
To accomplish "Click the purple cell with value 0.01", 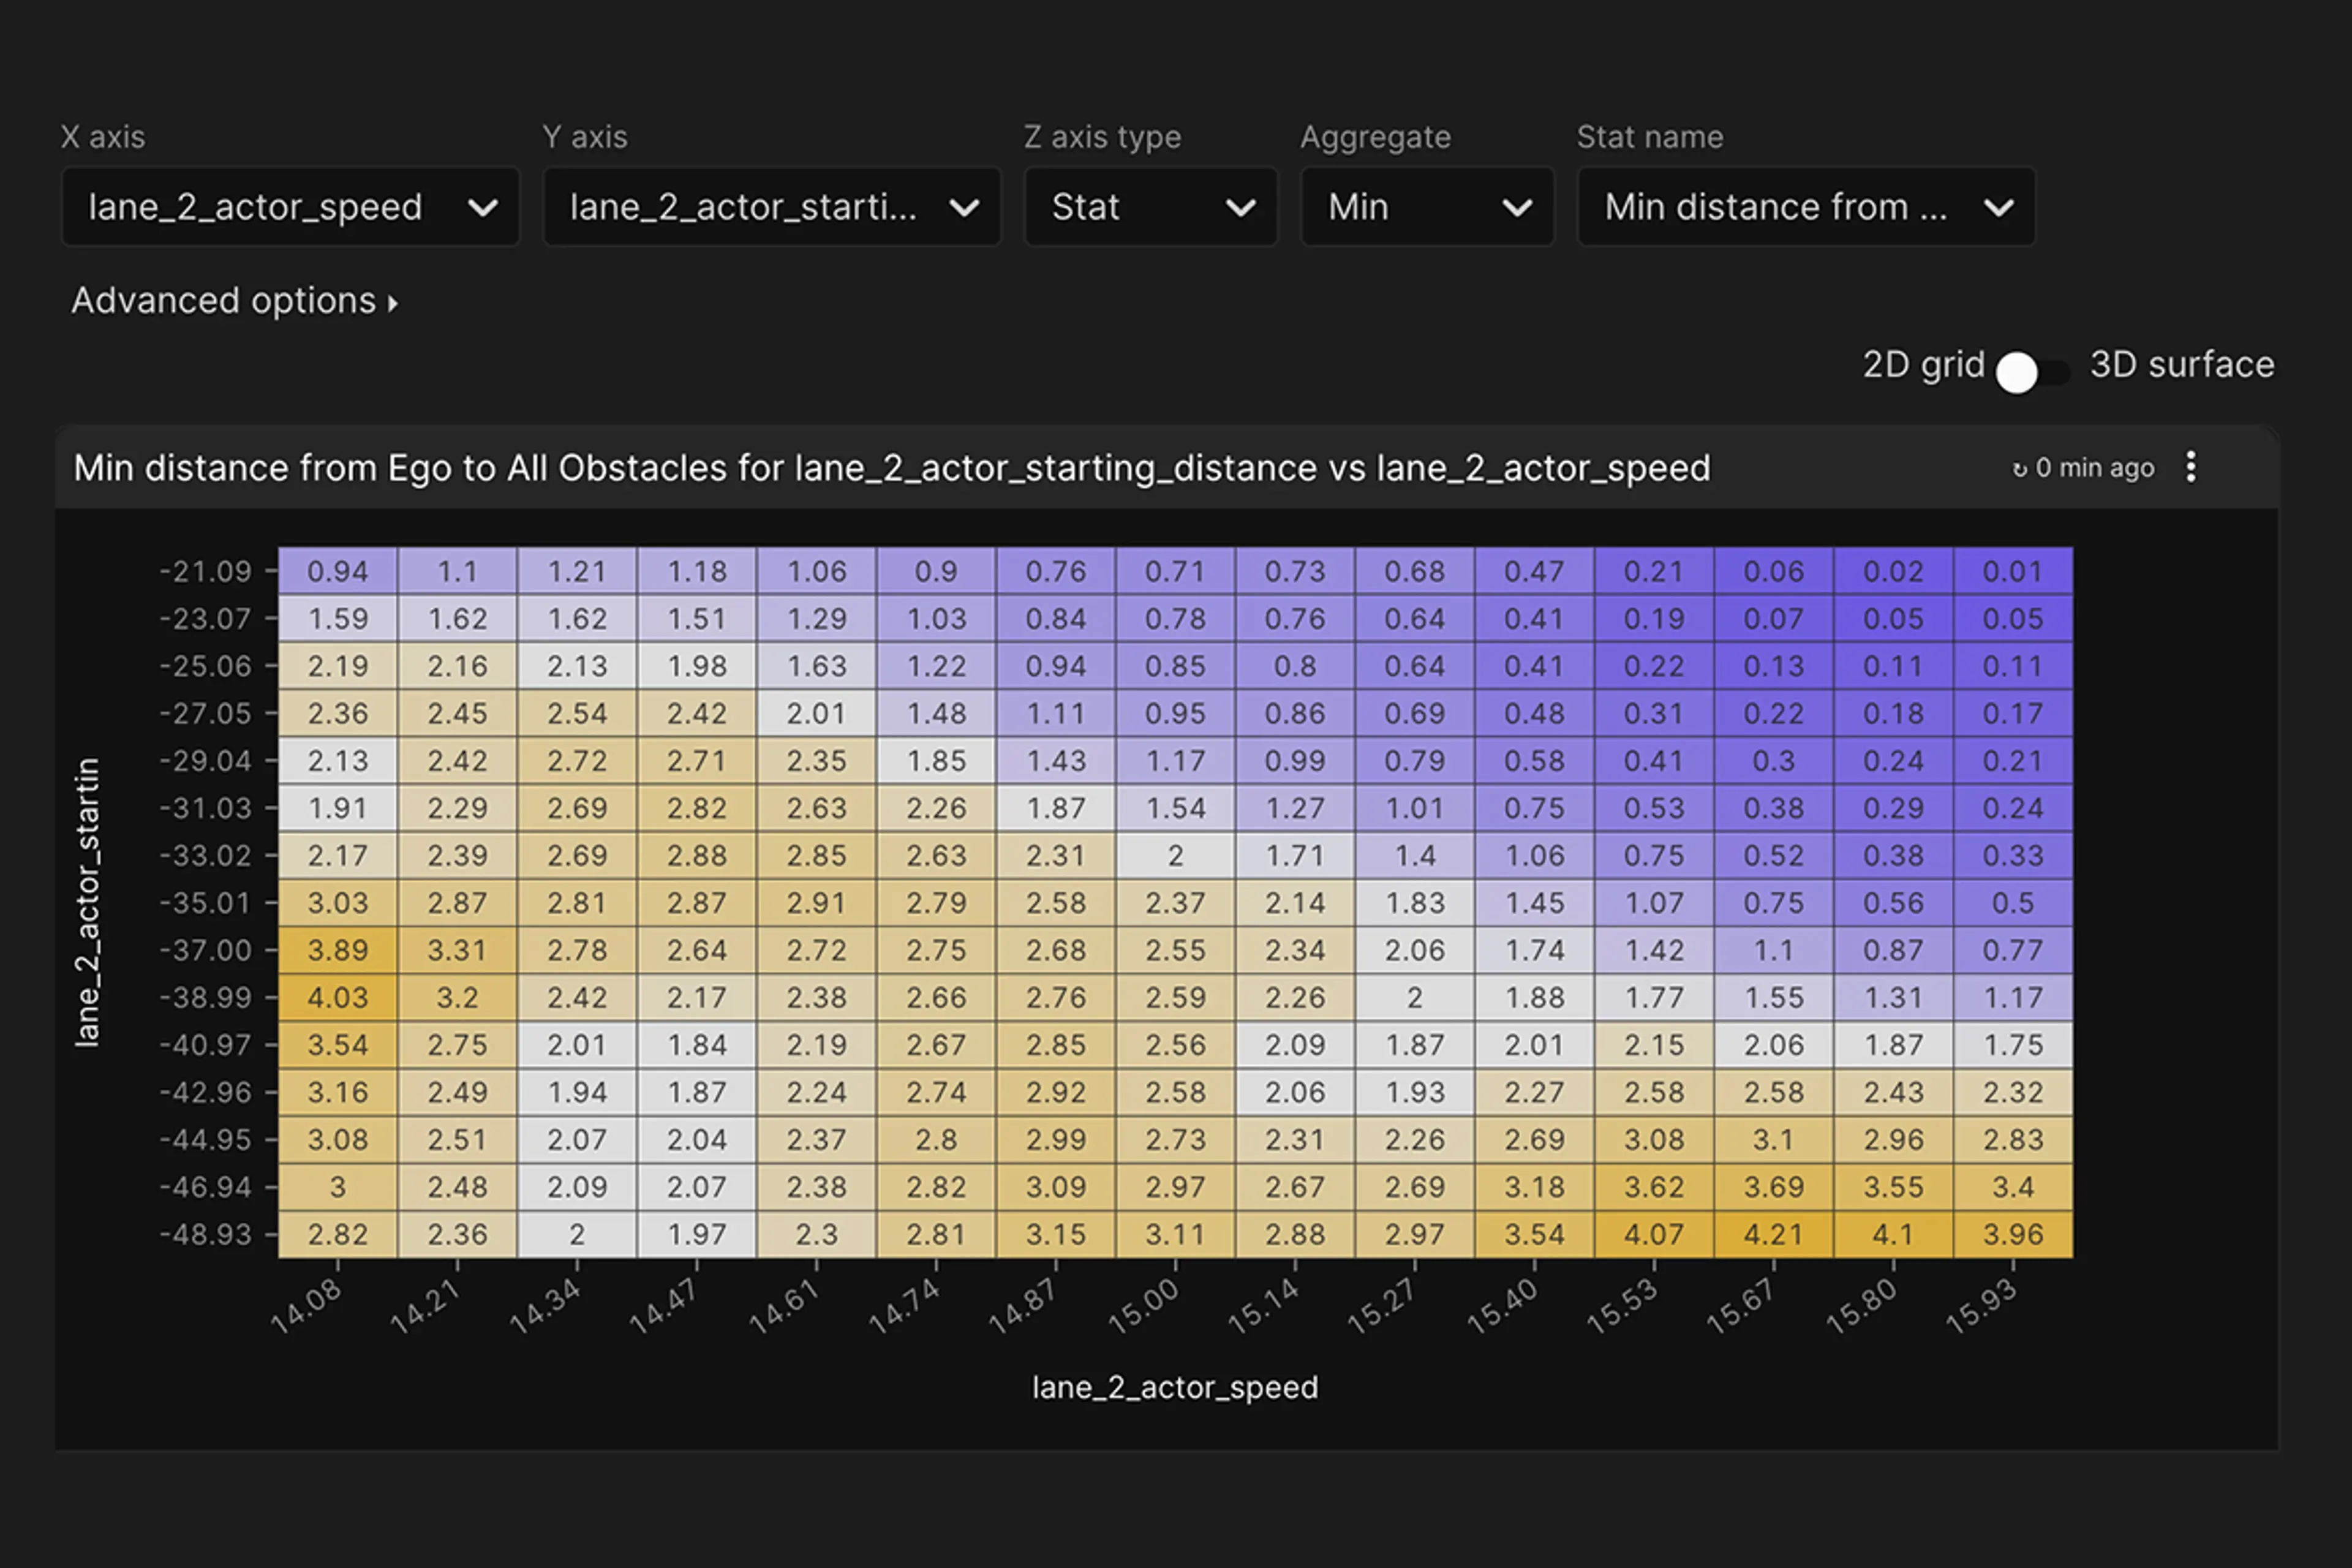I will [x=2012, y=571].
